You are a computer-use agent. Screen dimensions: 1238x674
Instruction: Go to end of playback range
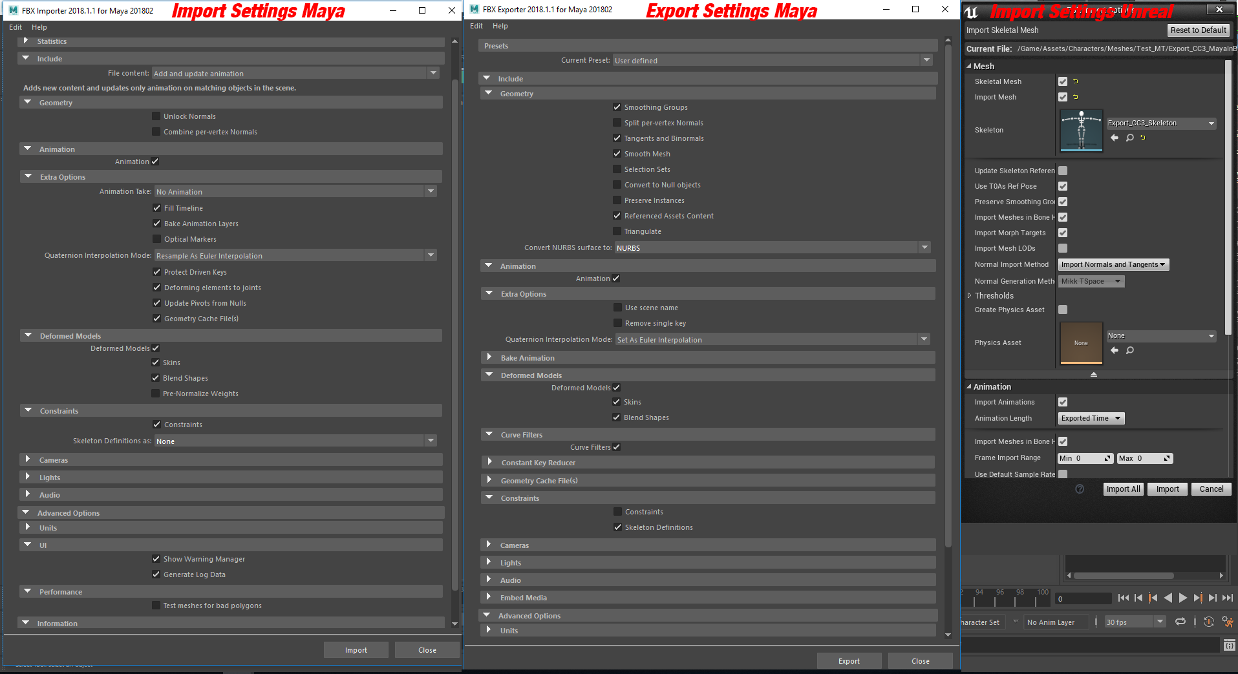click(1228, 598)
